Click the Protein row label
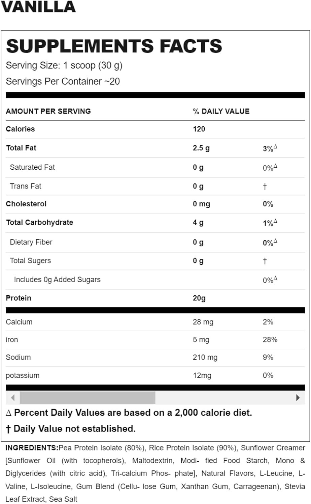 pos(19,298)
